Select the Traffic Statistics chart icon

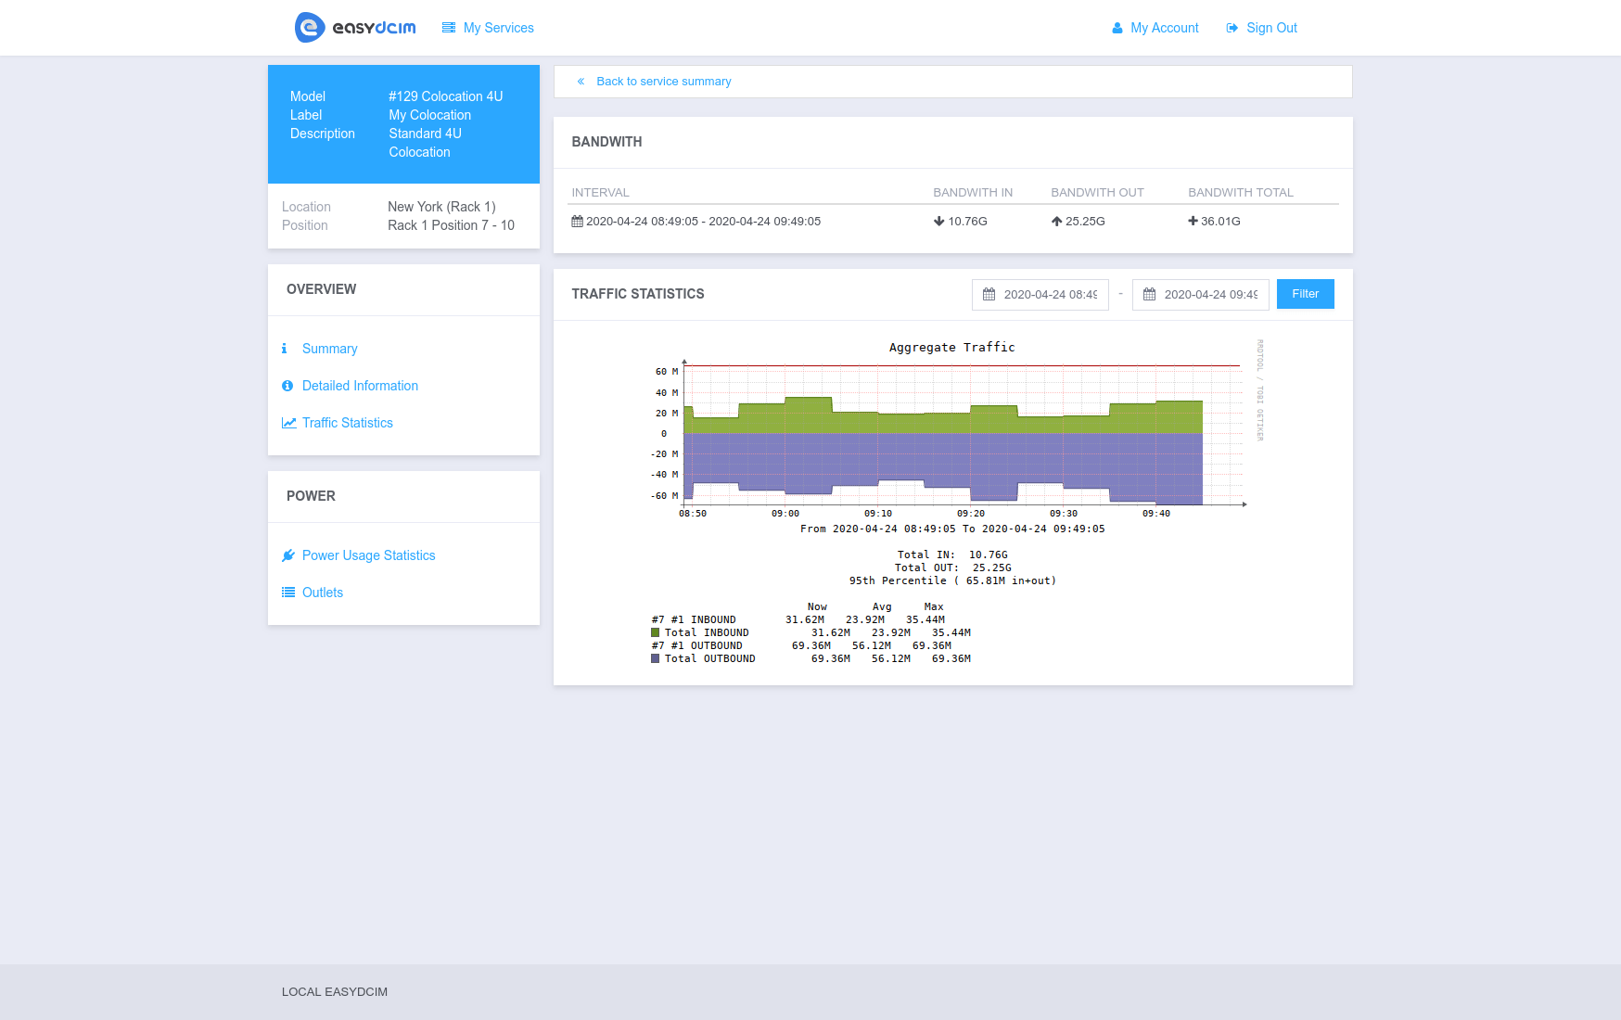[287, 422]
